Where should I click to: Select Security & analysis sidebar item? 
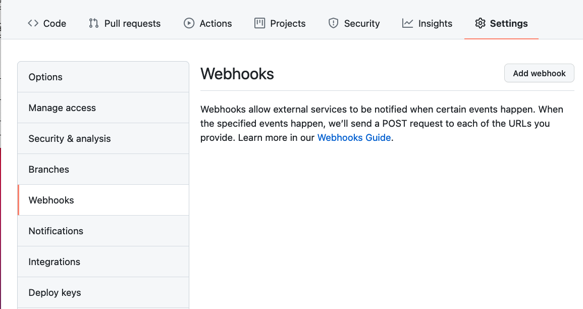[103, 139]
